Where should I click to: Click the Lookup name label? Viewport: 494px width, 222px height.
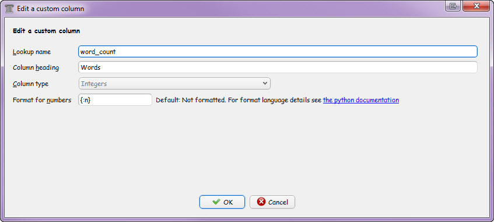[x=32, y=52]
